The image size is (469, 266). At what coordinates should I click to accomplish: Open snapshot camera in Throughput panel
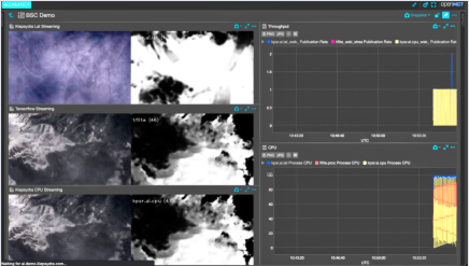tap(436, 26)
